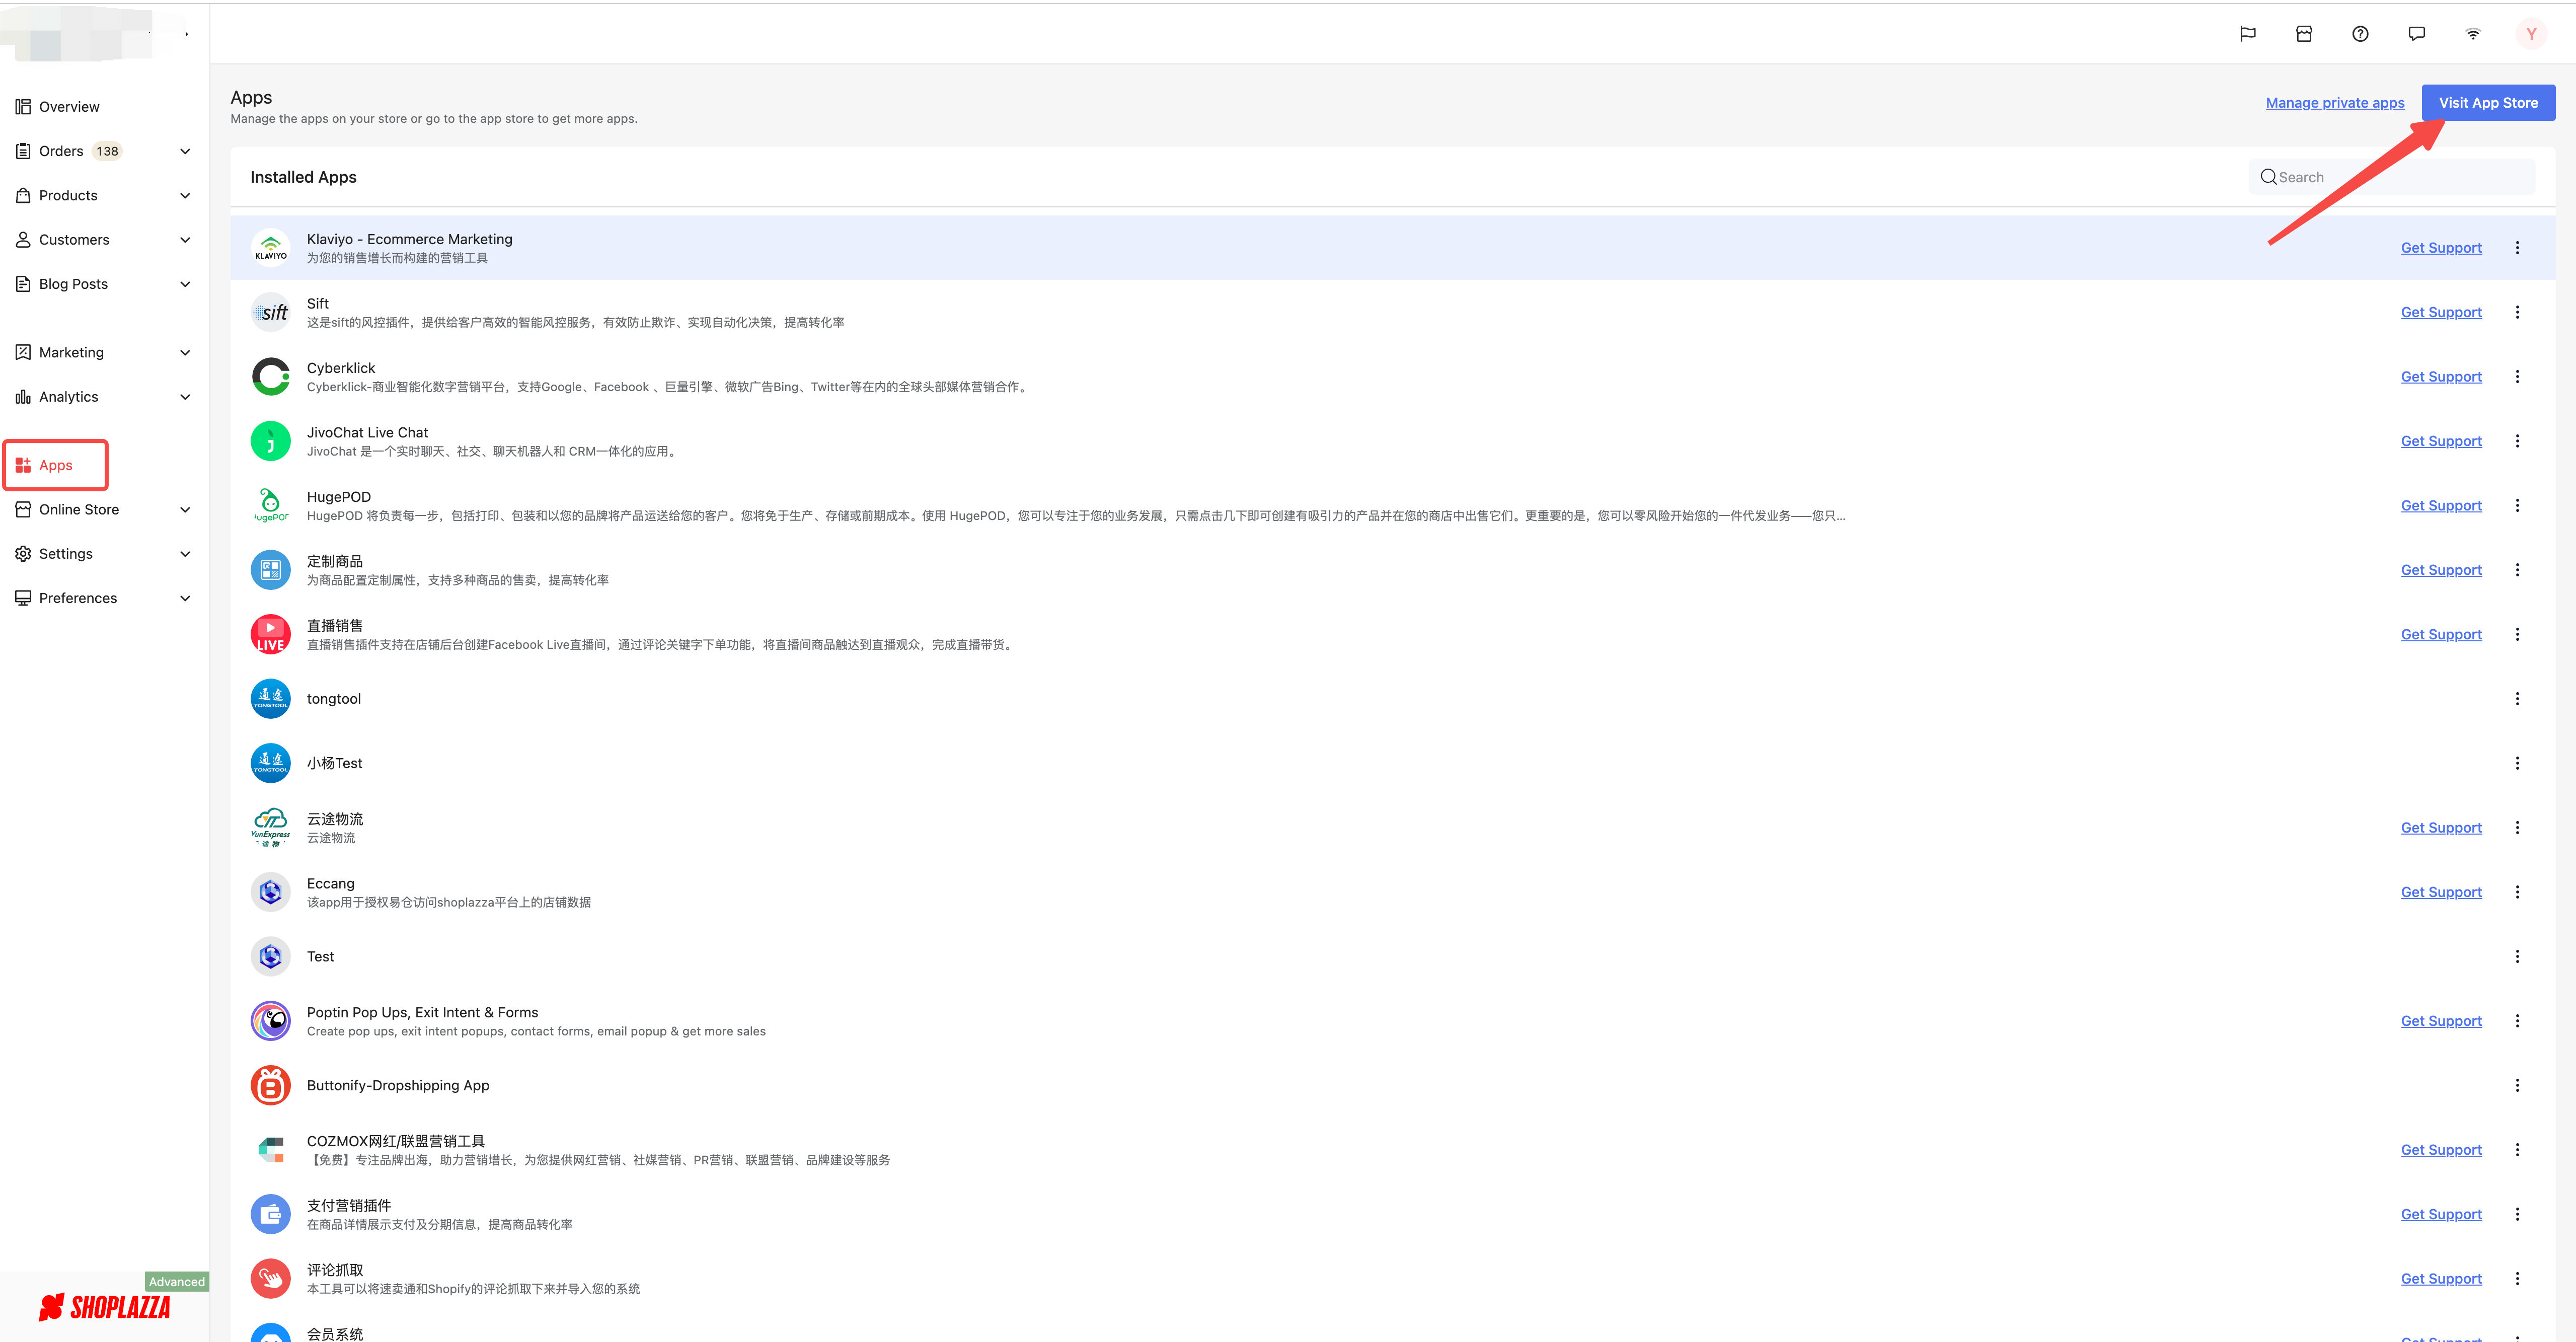Click the Poptin Pop Ups app logo
2576x1342 pixels.
pyautogui.click(x=271, y=1021)
